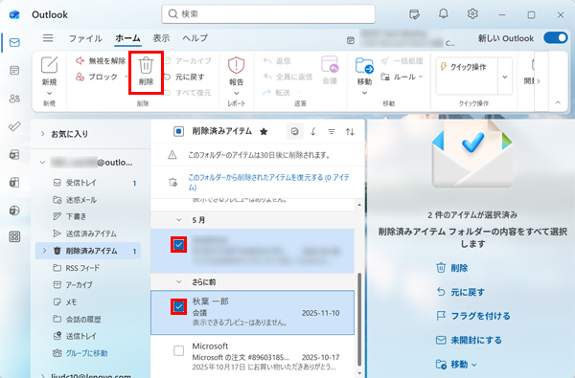Open the Mail view in sidebar
The image size is (575, 378).
[14, 42]
